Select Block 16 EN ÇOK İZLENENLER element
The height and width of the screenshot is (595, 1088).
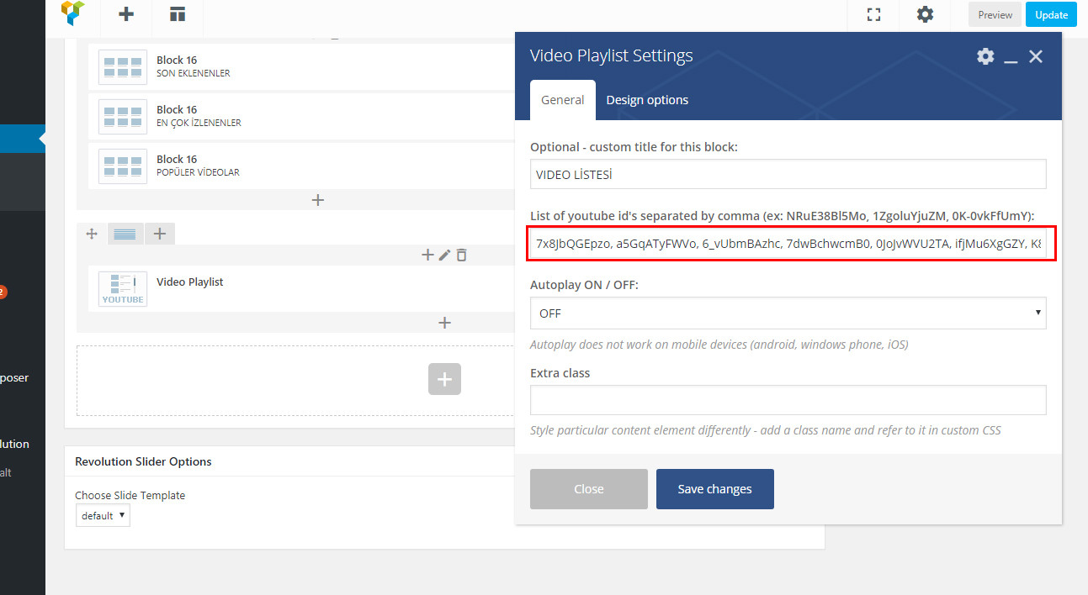(301, 116)
